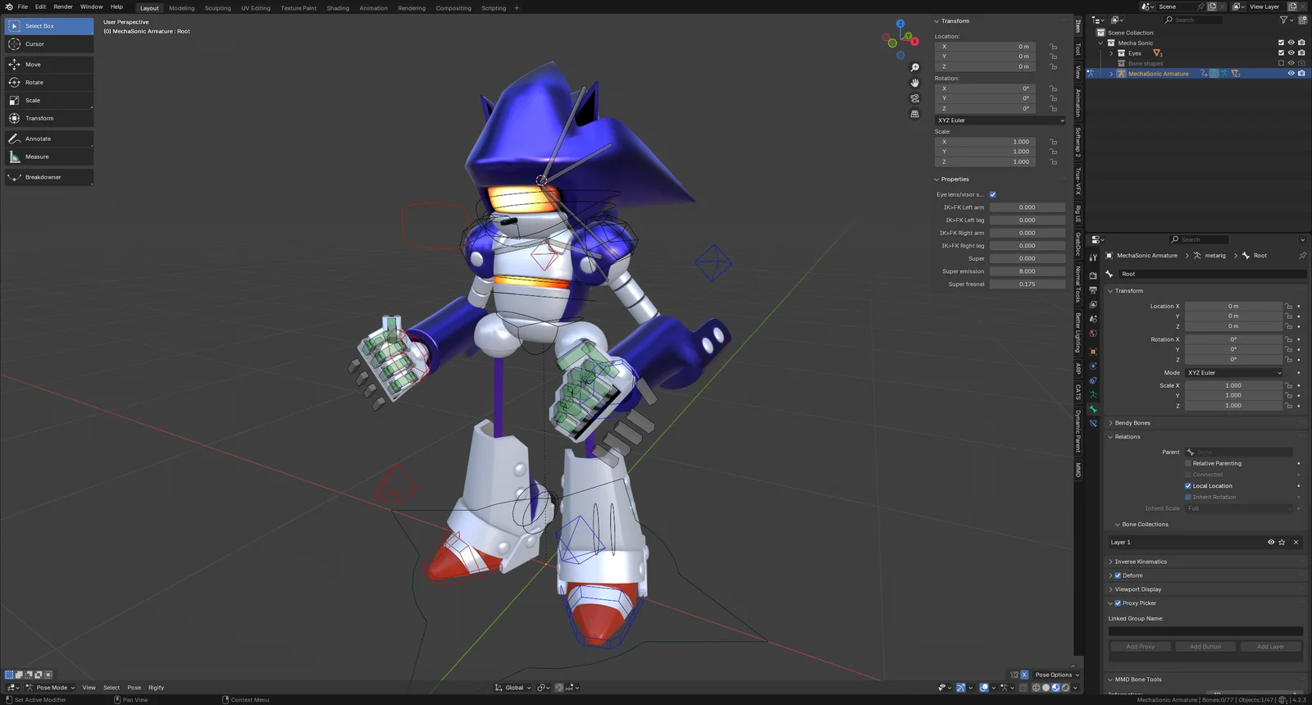Open the File menu

23,7
